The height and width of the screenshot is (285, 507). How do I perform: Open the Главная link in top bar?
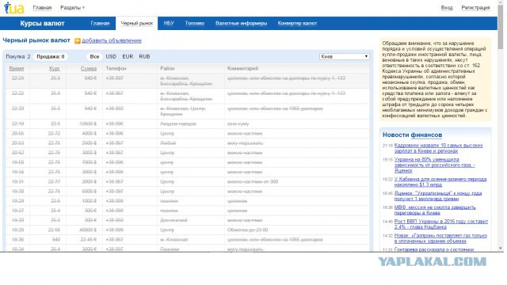[x=42, y=7]
